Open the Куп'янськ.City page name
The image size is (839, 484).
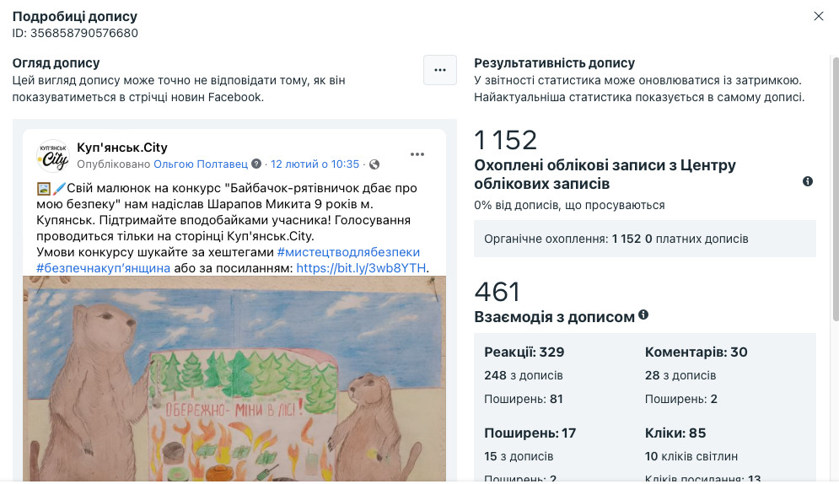point(122,148)
